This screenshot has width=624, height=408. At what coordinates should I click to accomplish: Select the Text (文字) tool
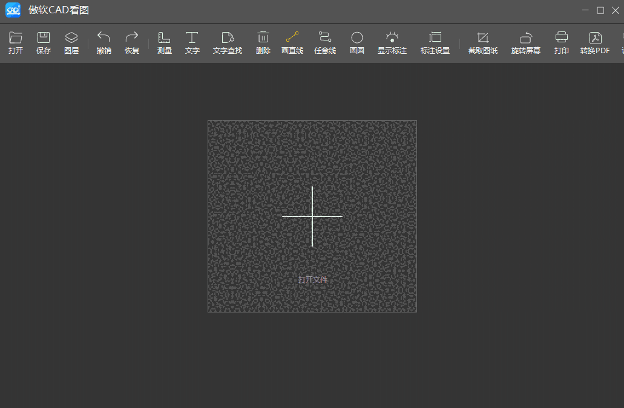(192, 38)
